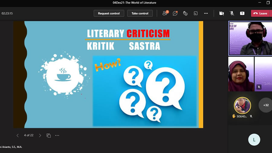Open the reactions and raise hand menu
Screen dimensions: 272x153
click(185, 13)
